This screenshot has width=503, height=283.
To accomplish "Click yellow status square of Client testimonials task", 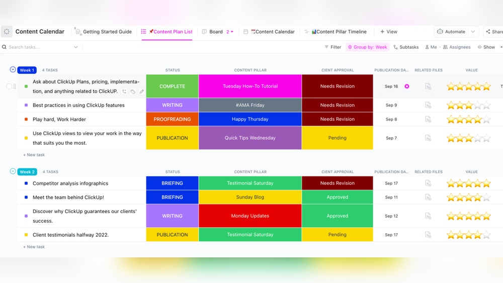I will coord(26,235).
